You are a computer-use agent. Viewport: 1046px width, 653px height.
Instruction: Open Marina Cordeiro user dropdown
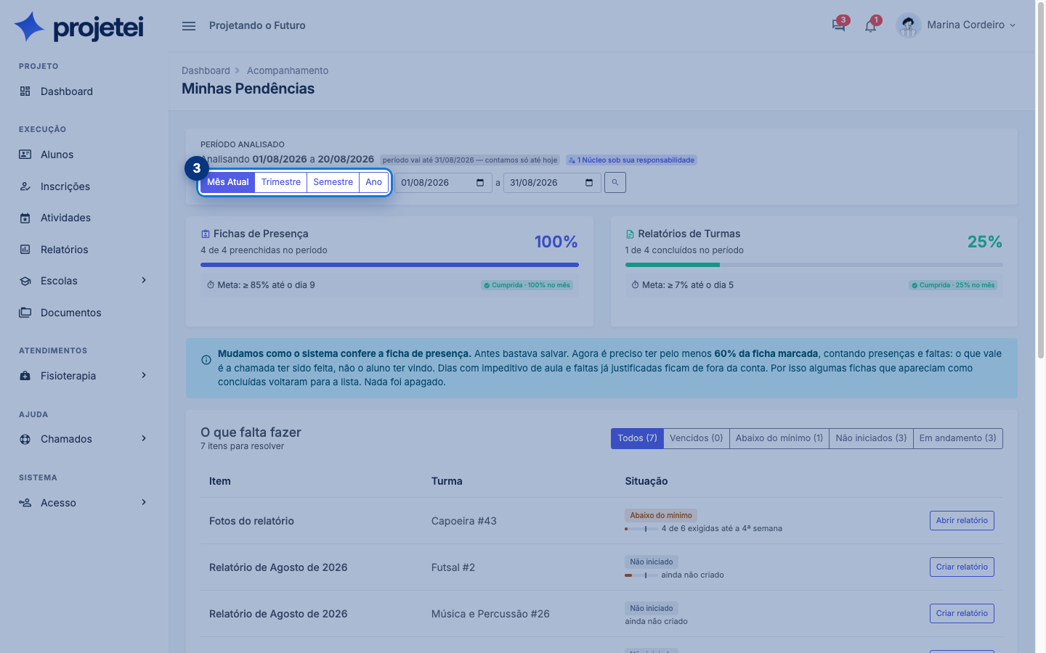[971, 25]
